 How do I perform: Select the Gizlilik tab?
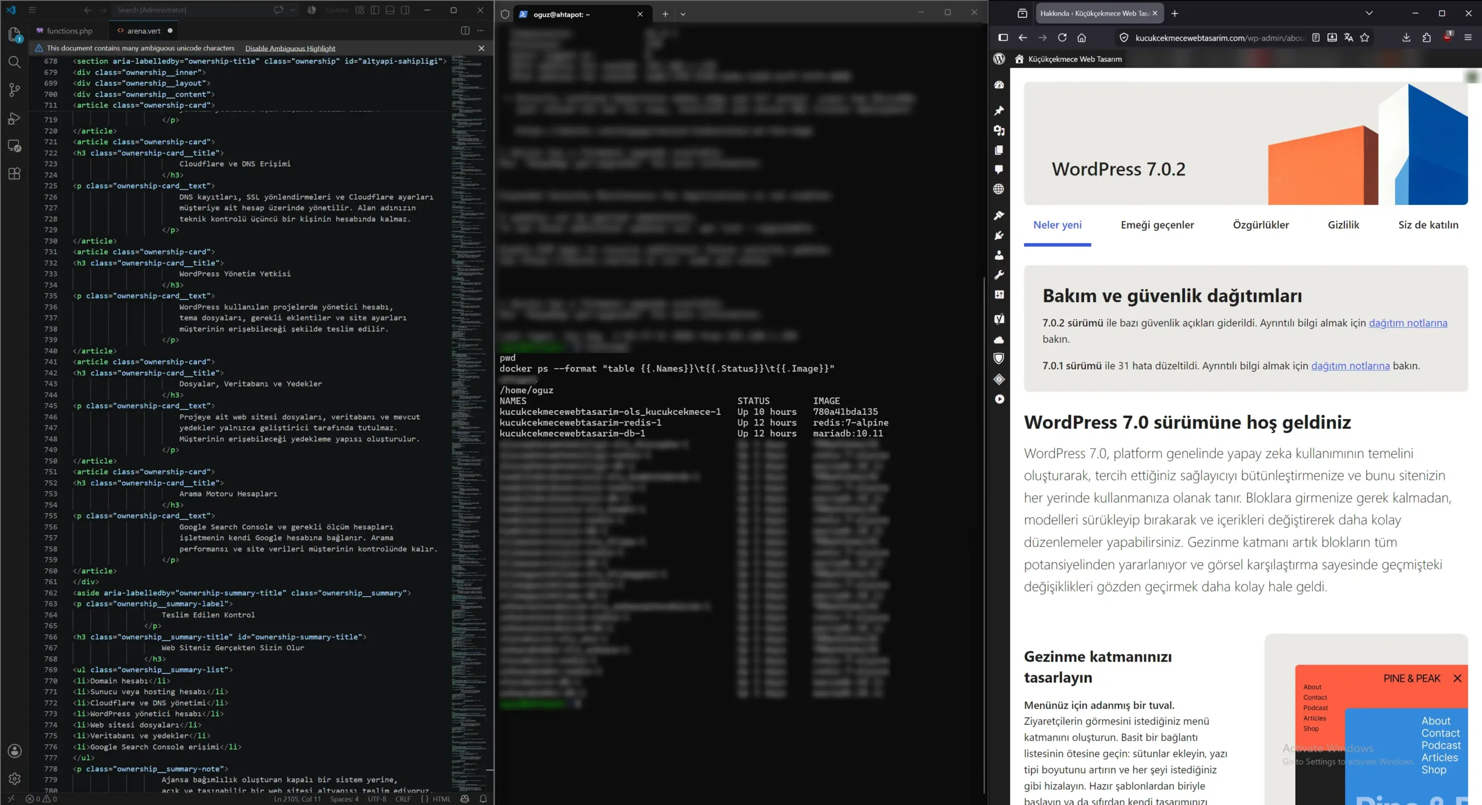point(1343,225)
